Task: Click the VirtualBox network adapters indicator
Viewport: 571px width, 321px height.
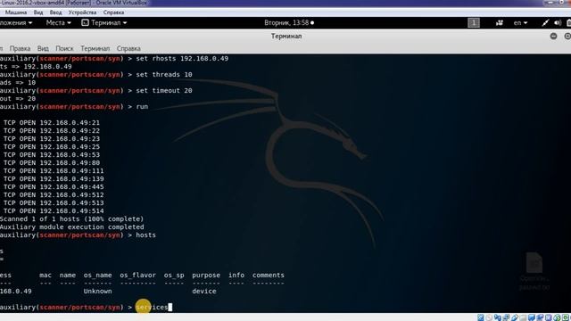Action: click(x=506, y=317)
